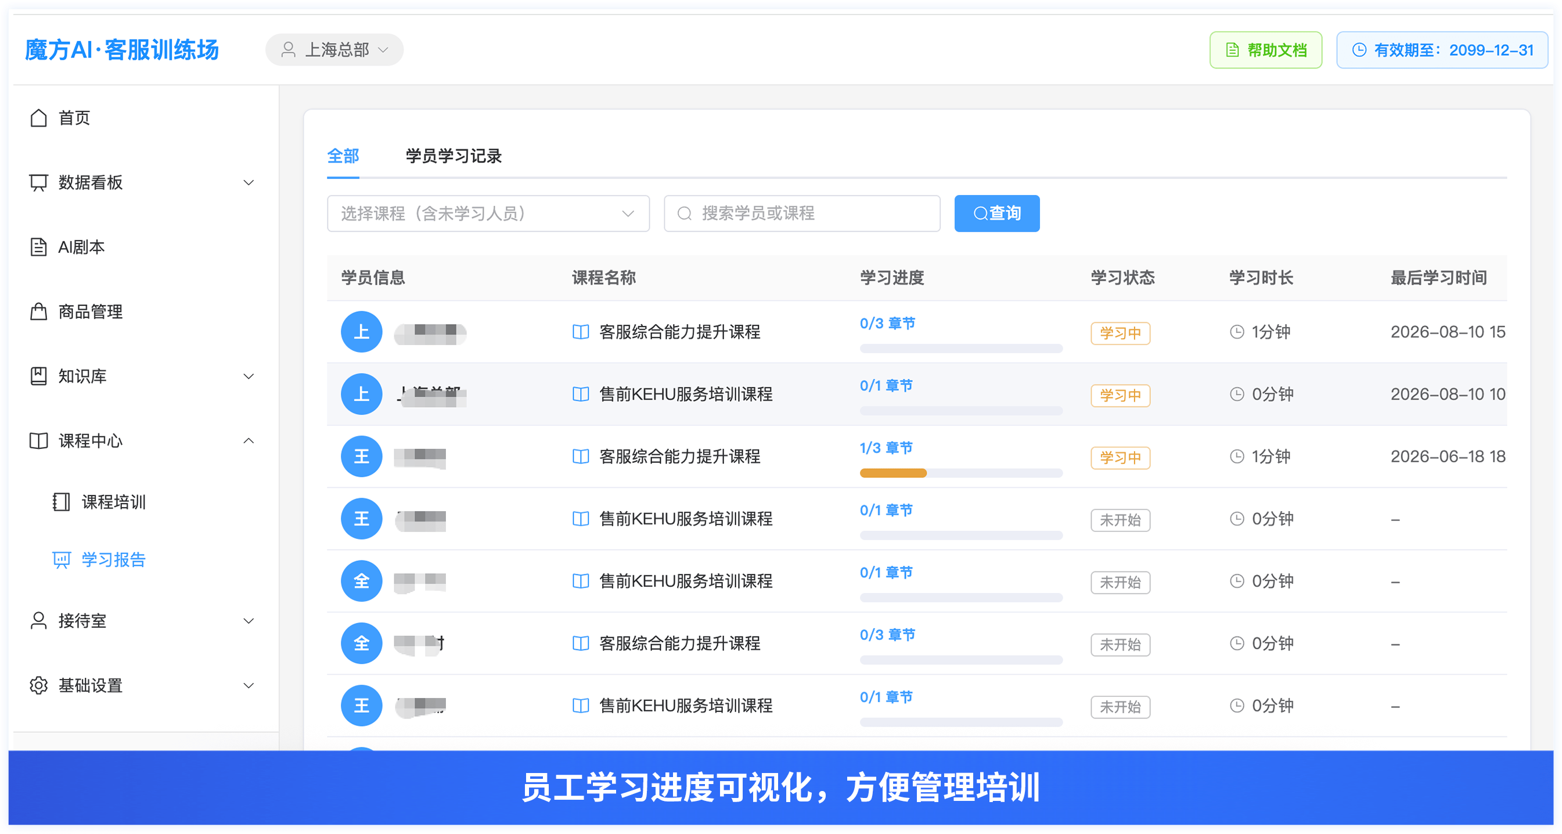Click 有效期至 2099-12-31 badge

pos(1442,50)
